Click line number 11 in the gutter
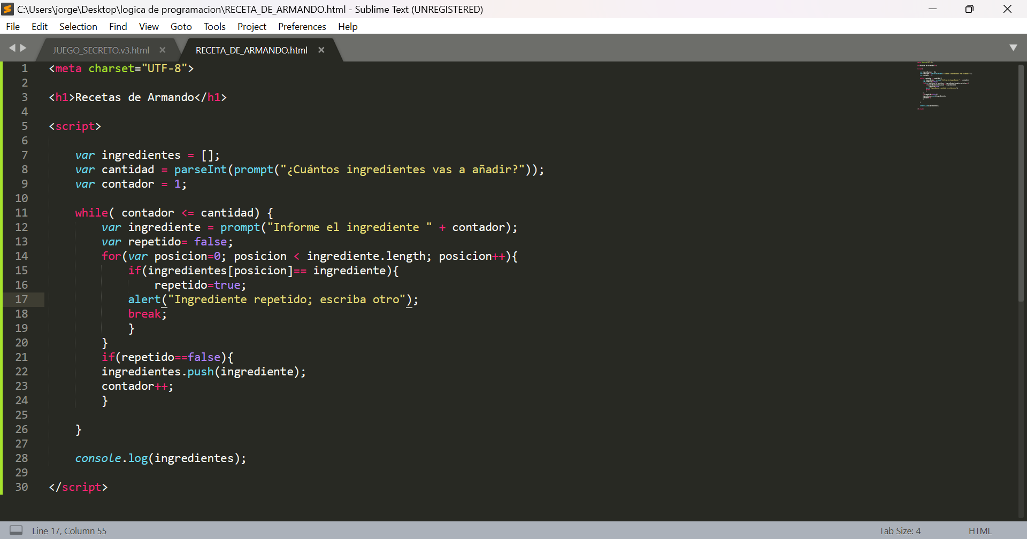Viewport: 1027px width, 539px height. coord(21,213)
